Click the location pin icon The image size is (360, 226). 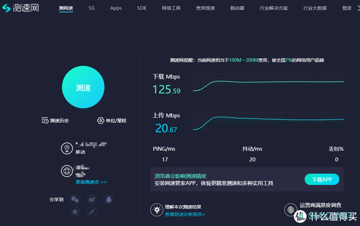click(67, 148)
